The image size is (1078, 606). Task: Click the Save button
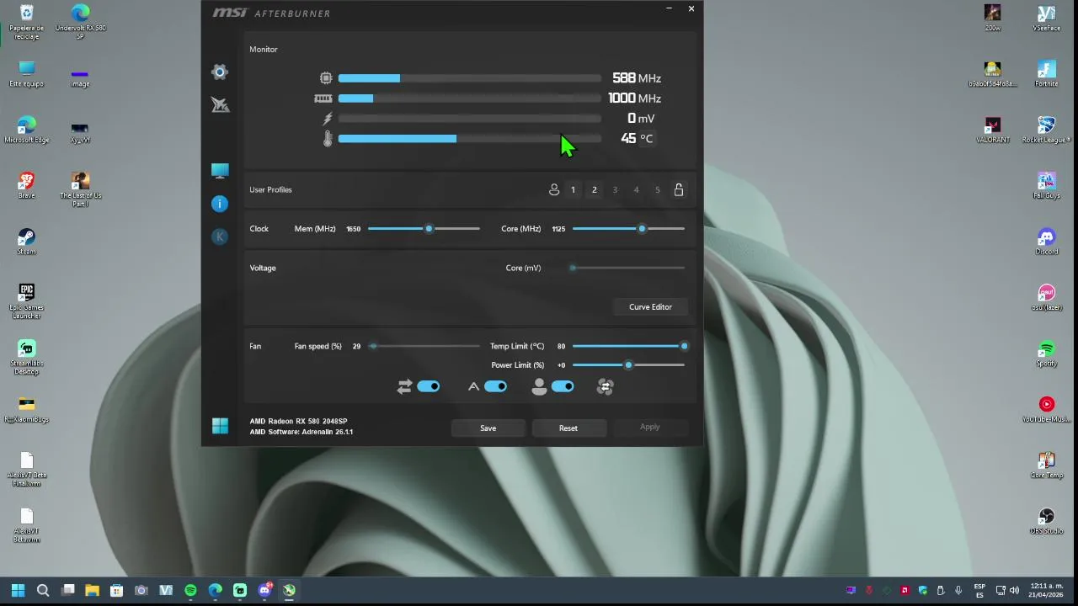(488, 428)
